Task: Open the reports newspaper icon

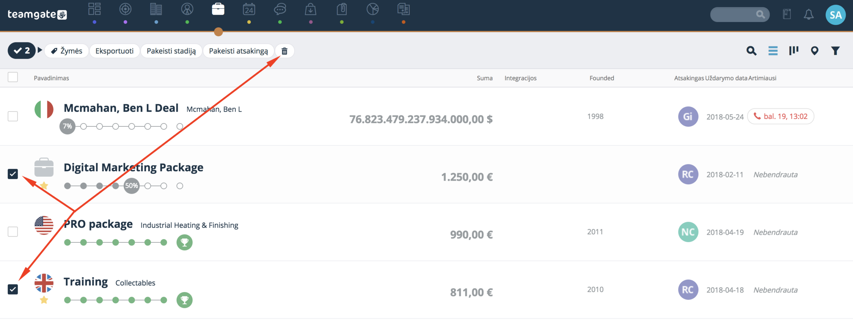Action: click(404, 9)
